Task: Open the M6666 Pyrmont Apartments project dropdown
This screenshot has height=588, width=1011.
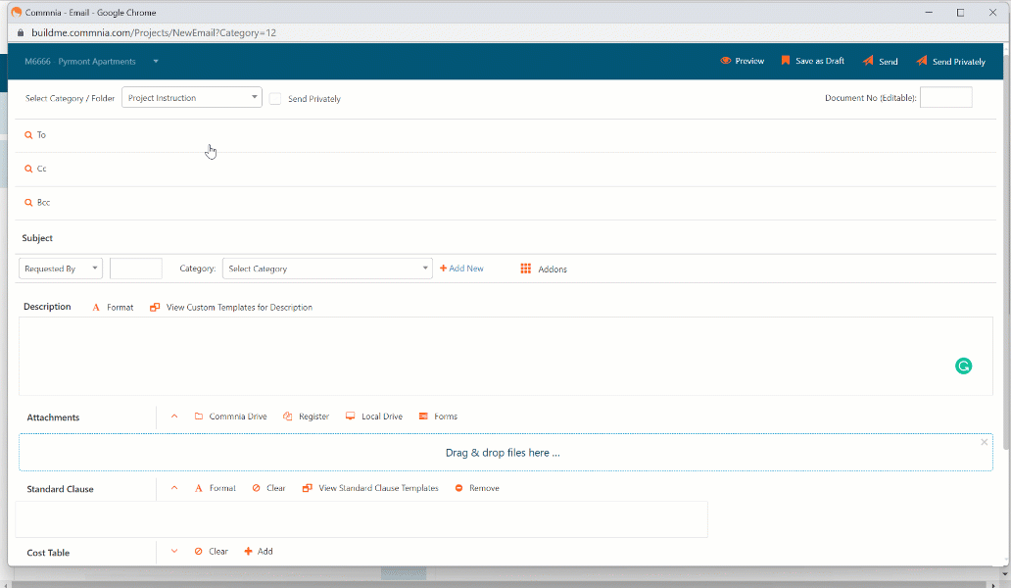Action: tap(91, 61)
